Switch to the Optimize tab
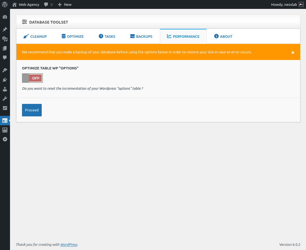Image resolution: width=306 pixels, height=250 pixels. [x=73, y=36]
